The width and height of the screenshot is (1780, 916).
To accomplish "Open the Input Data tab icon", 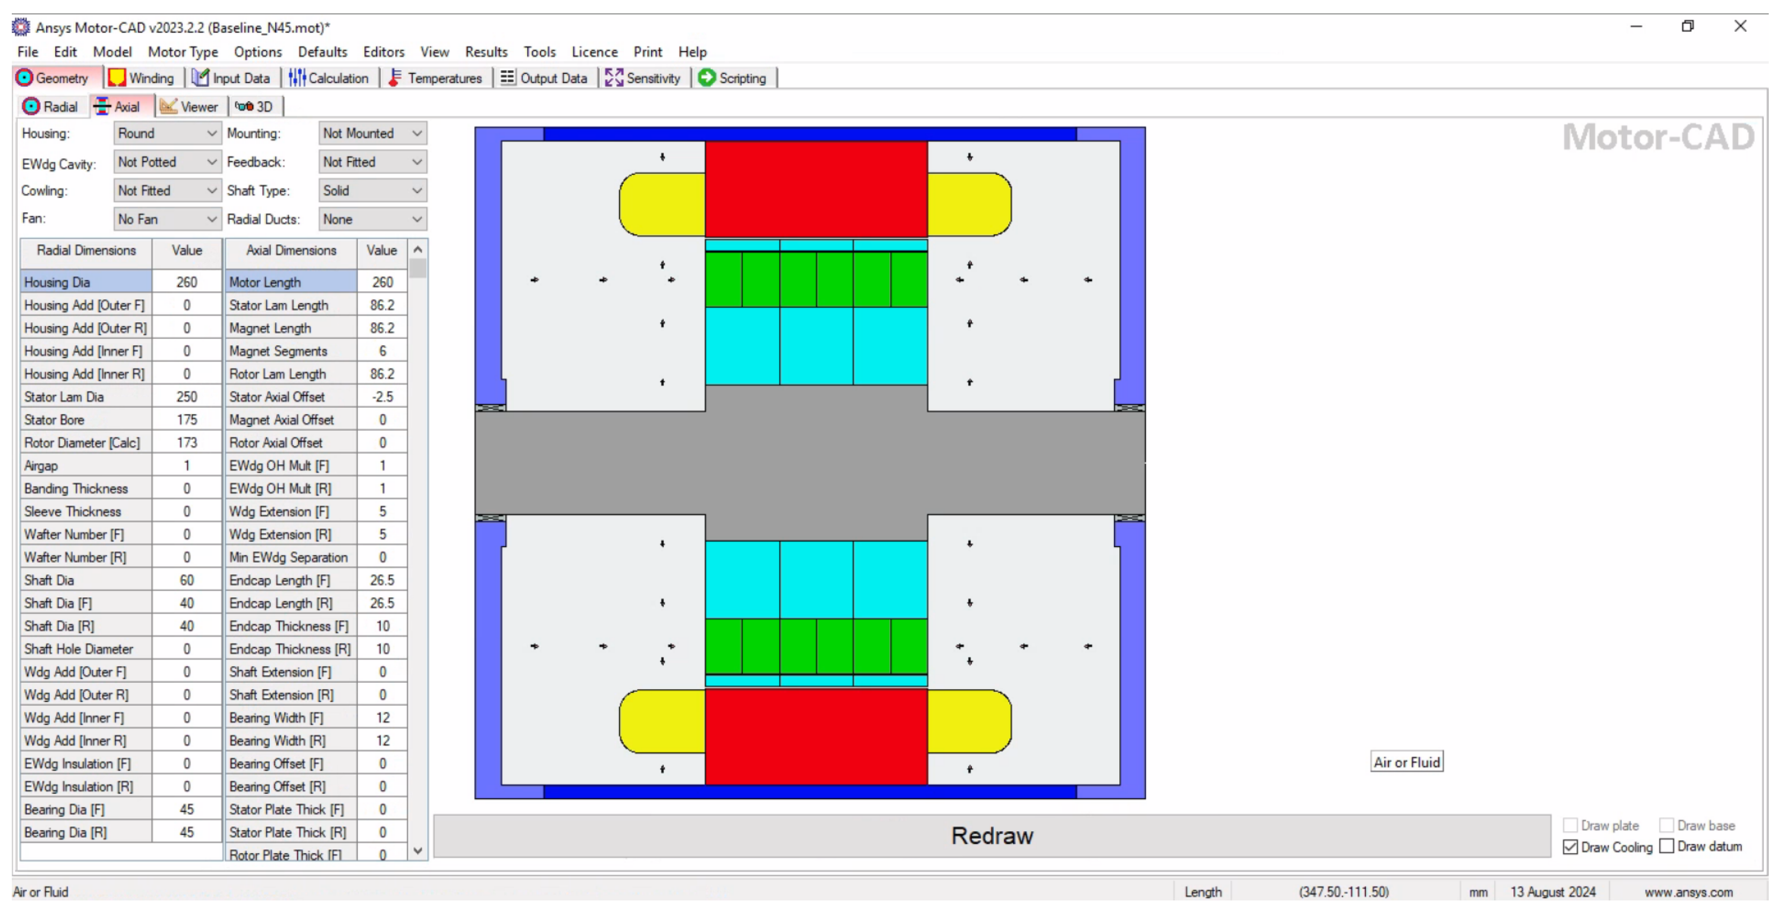I will click(201, 77).
